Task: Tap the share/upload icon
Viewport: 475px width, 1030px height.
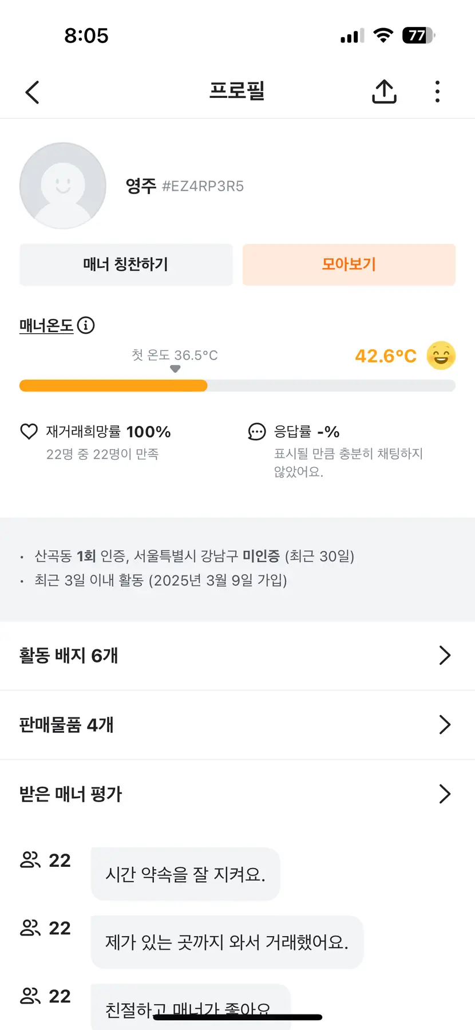Action: coord(384,92)
